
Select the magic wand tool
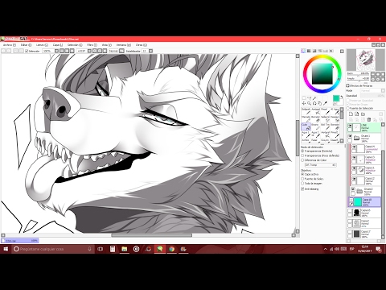[314, 98]
